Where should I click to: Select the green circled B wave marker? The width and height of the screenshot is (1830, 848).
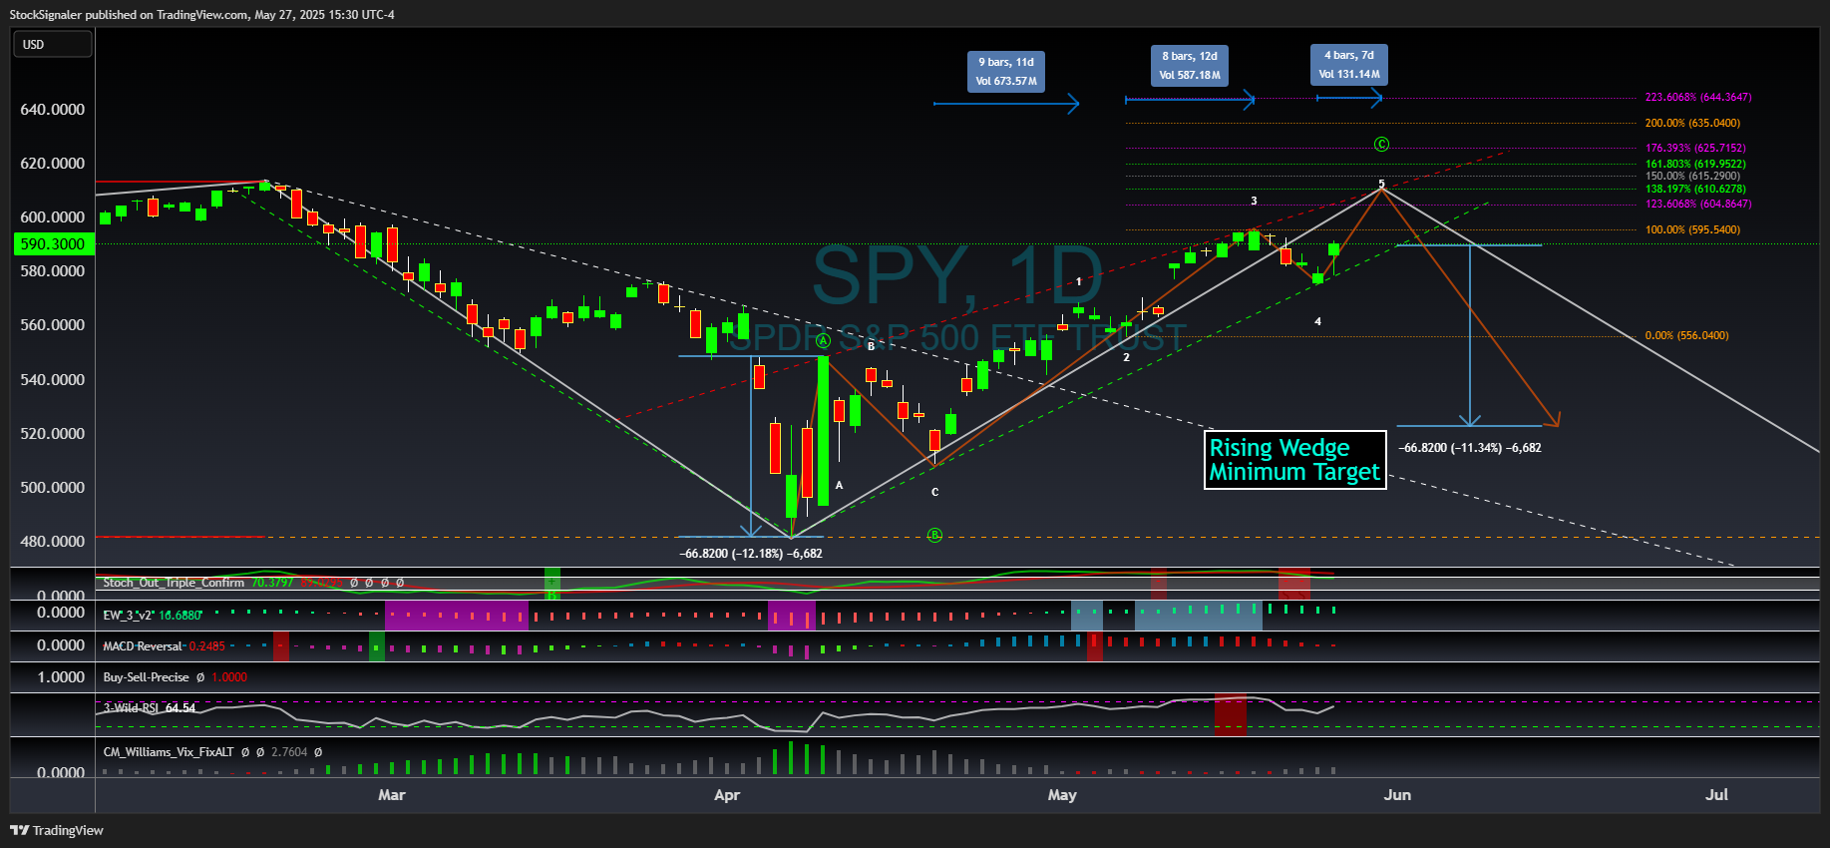tap(934, 535)
